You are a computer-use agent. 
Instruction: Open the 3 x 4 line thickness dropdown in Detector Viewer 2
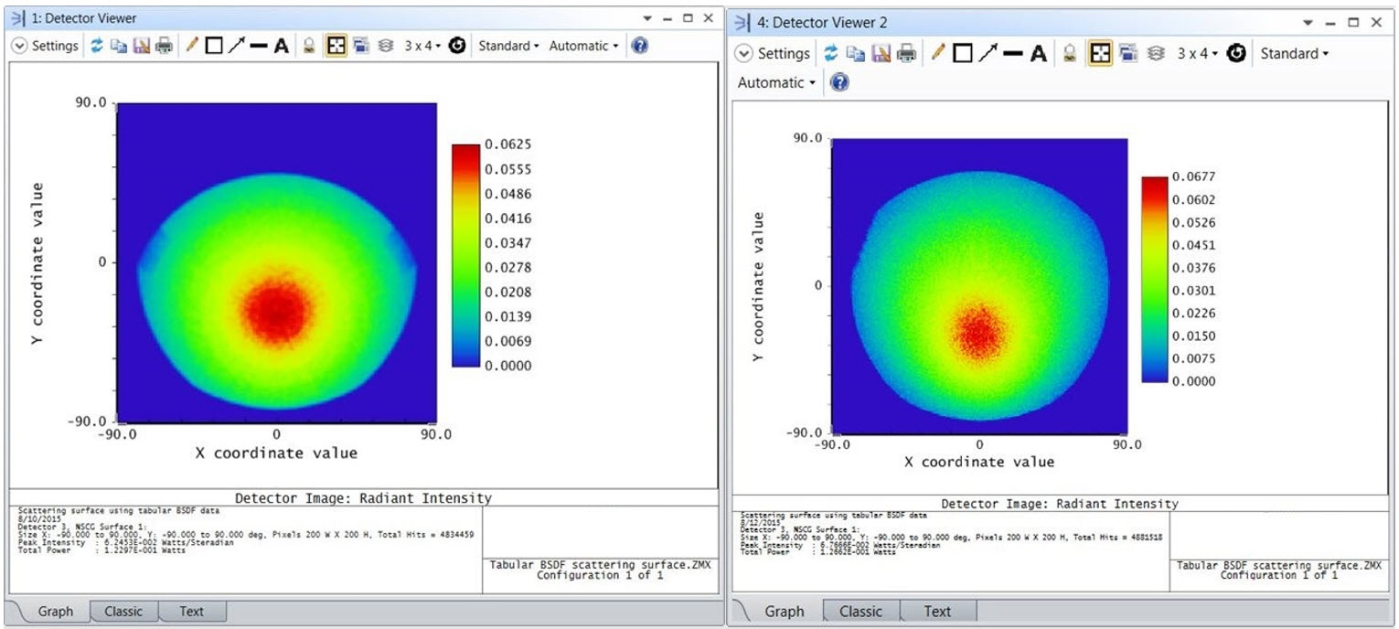1198,54
